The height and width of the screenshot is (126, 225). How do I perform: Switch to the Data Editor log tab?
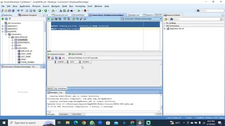pyautogui.click(x=77, y=114)
